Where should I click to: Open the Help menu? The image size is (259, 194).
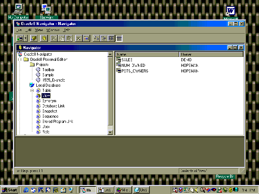[x=66, y=30]
